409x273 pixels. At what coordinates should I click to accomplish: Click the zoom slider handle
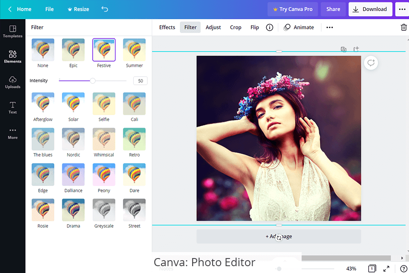tap(279, 269)
